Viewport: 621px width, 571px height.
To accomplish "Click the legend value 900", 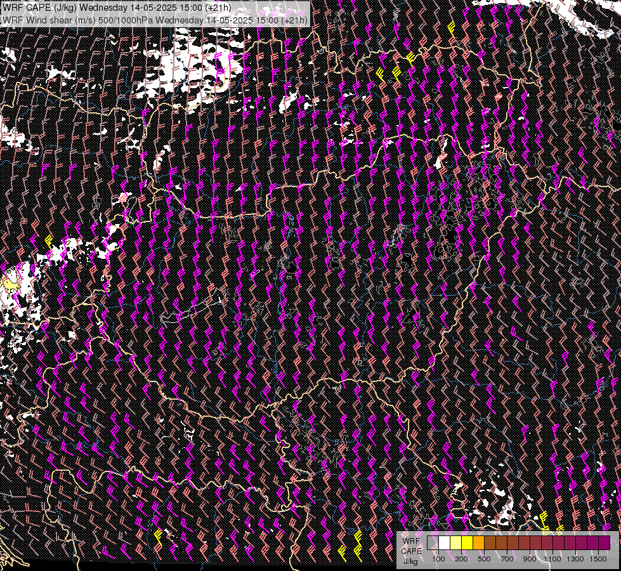I will [530, 559].
